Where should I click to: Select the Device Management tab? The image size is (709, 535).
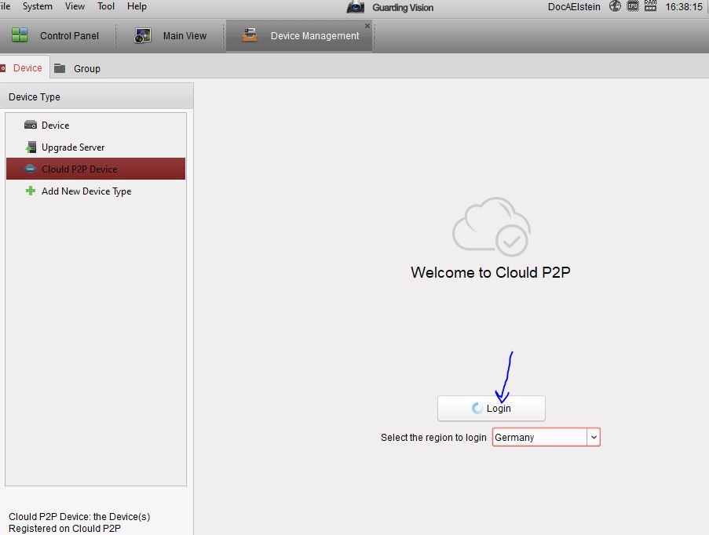coord(299,36)
